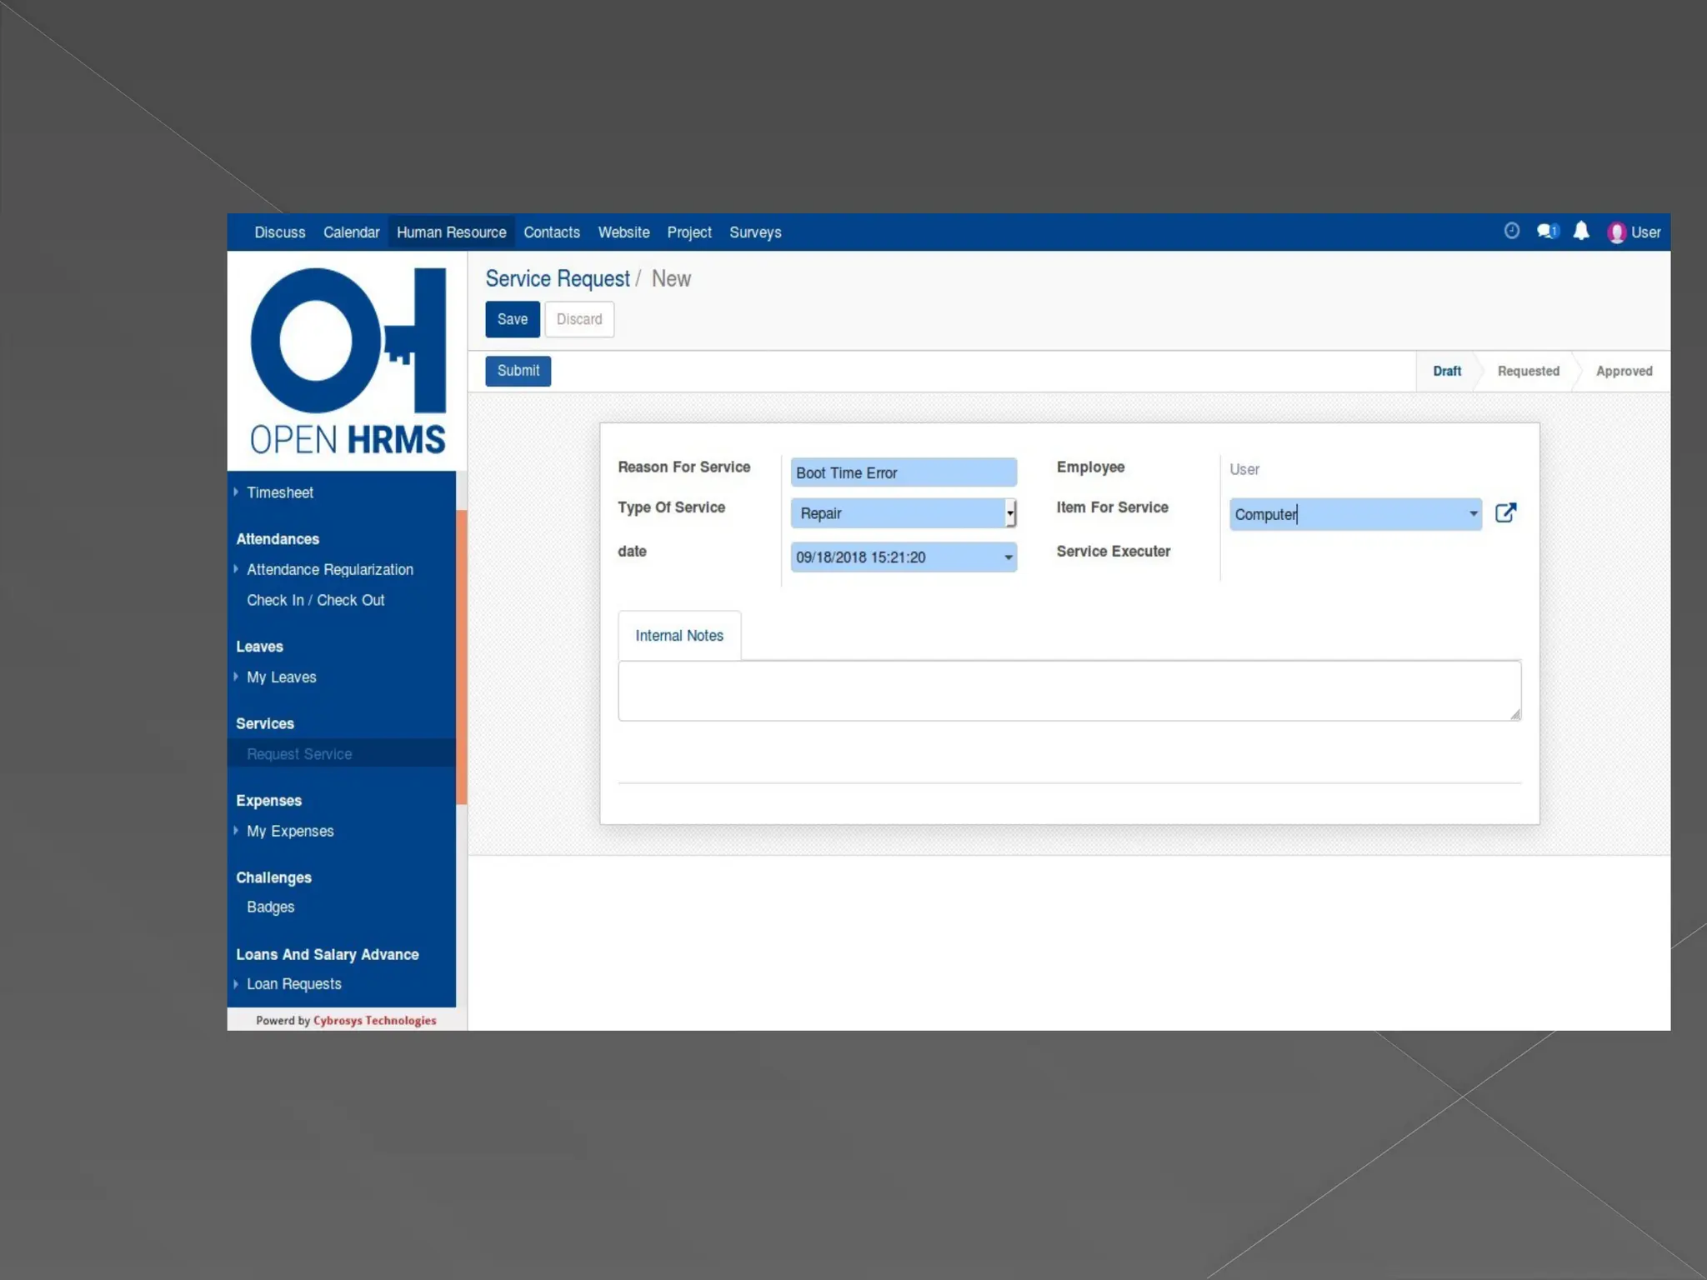The image size is (1707, 1280).
Task: Expand the Timesheet sidebar arrow
Action: [x=237, y=492]
